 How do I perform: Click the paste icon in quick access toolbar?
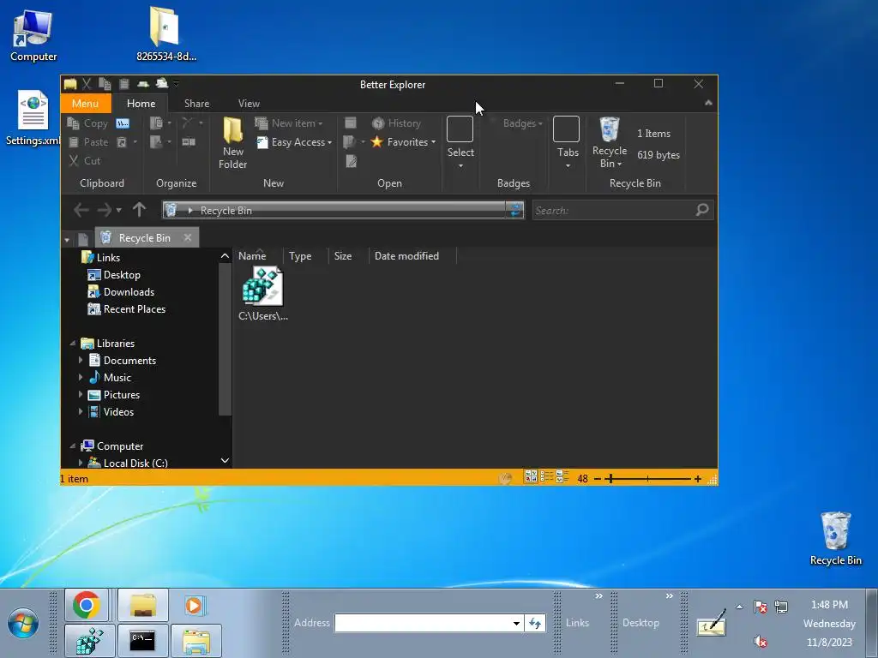(124, 84)
